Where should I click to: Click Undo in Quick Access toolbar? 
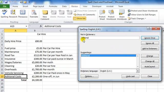[10, 2]
